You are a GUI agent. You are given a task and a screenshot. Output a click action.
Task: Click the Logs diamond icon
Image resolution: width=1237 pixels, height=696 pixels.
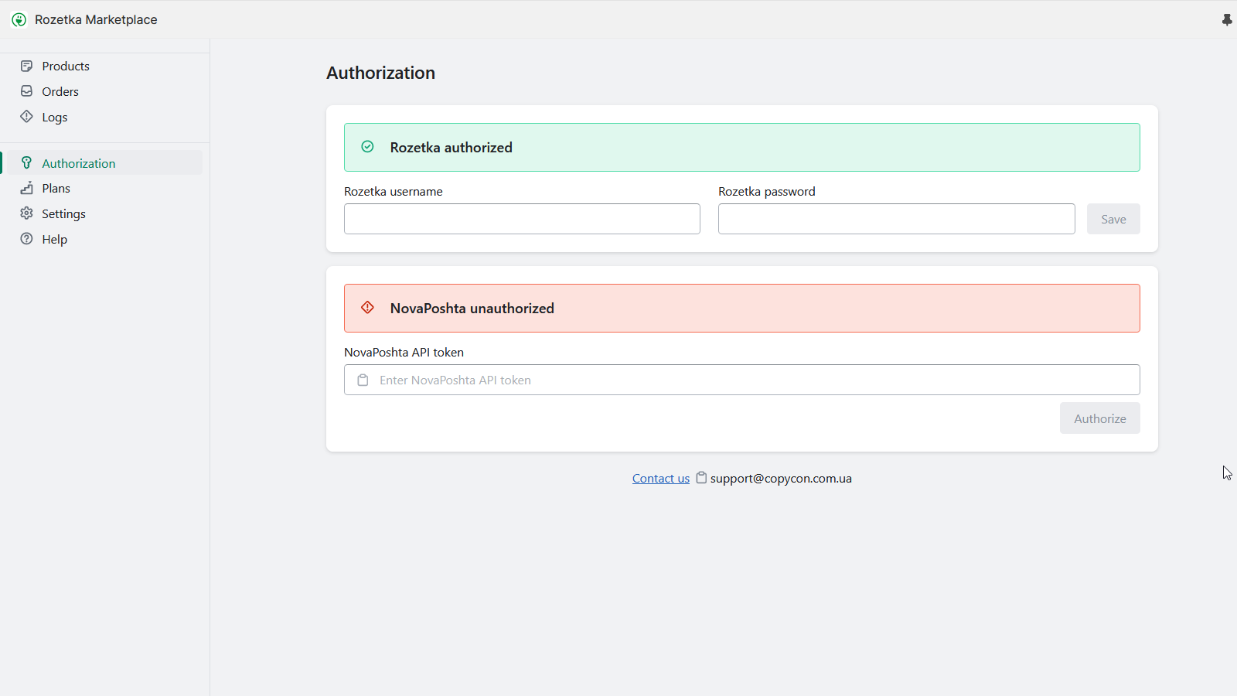click(27, 117)
